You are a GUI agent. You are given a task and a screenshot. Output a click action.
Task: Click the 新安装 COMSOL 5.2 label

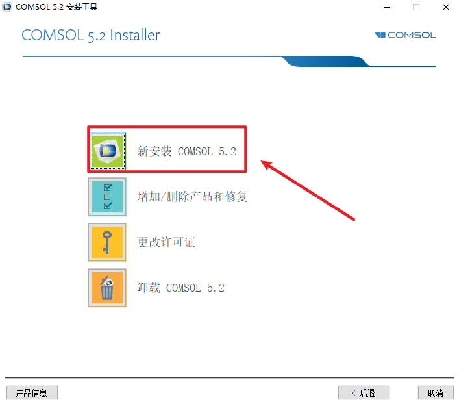coord(186,151)
